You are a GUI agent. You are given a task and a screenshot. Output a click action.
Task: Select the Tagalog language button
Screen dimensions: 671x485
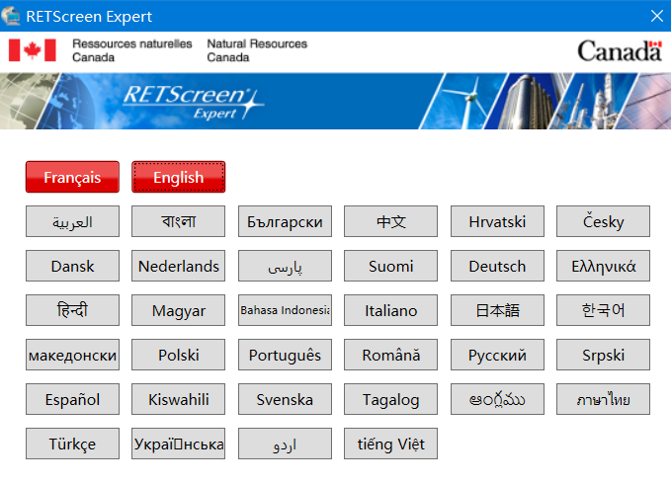pyautogui.click(x=390, y=399)
